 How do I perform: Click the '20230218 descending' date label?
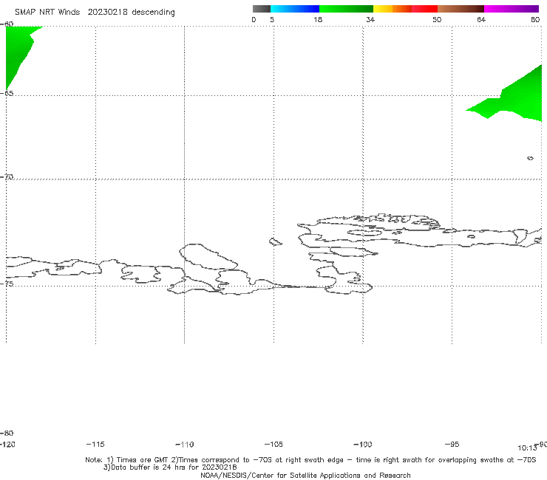tap(131, 12)
